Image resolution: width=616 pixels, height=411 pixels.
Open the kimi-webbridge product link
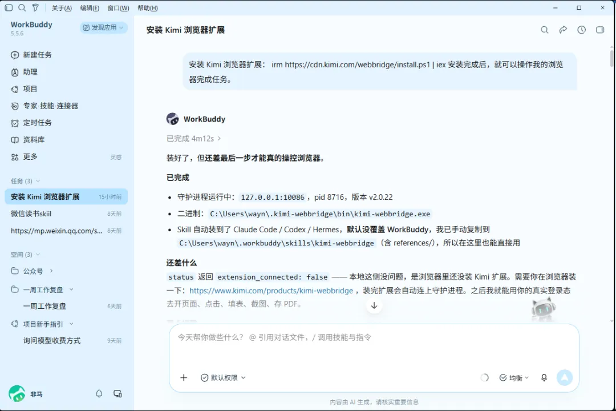(271, 290)
